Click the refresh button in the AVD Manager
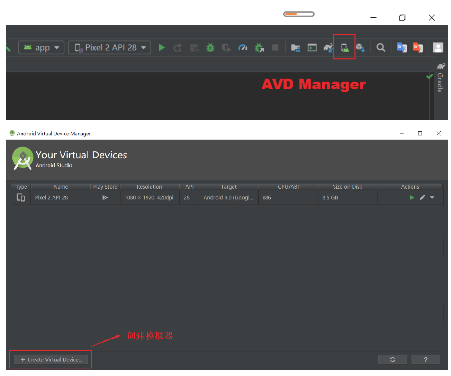This screenshot has width=451, height=376. 393,359
